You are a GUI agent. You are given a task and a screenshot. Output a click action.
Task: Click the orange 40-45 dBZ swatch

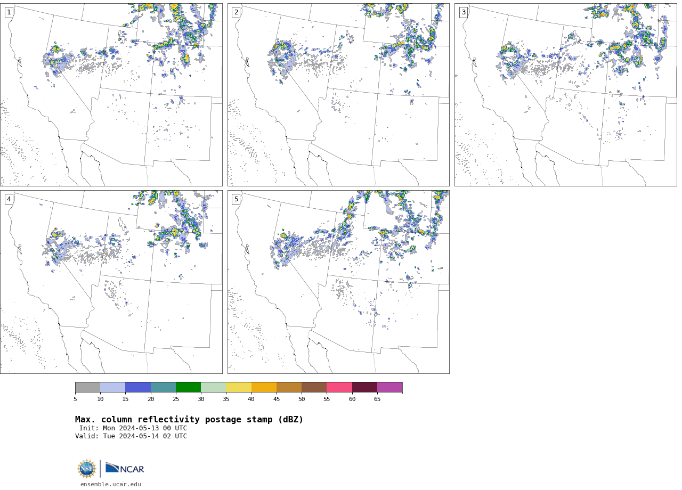264,387
